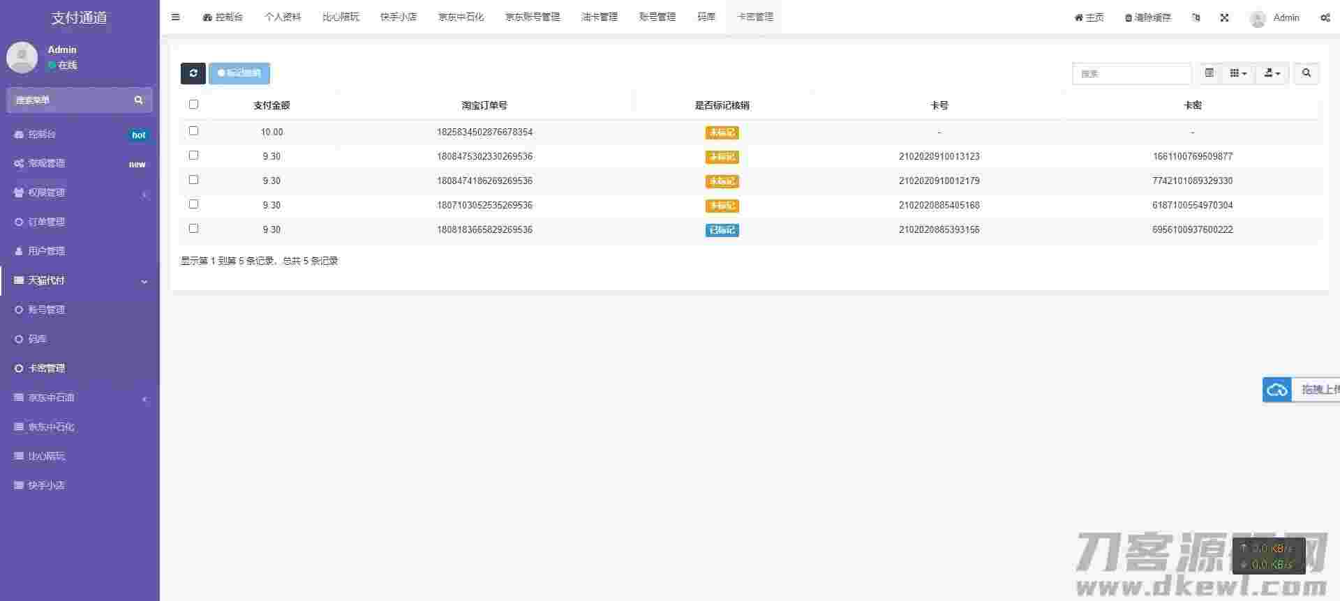The width and height of the screenshot is (1340, 601).
Task: Click the sidebar menu search icon
Action: click(138, 100)
